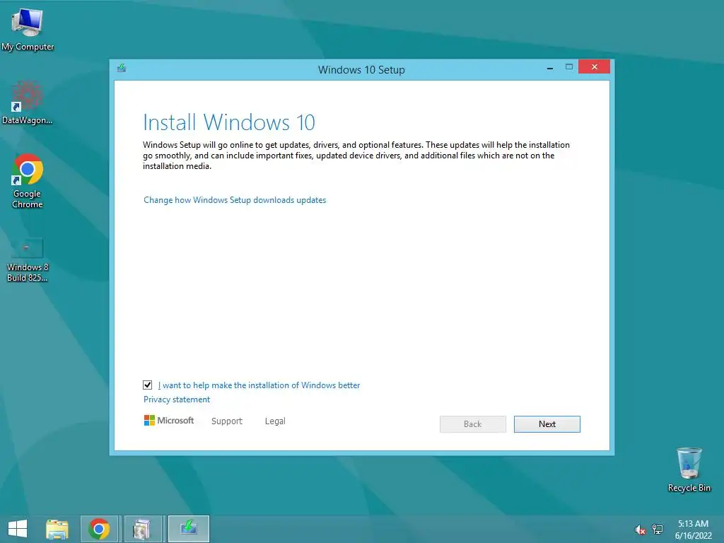Minimize the Windows 10 Setup window
Viewport: 724px width, 543px height.
pos(550,67)
